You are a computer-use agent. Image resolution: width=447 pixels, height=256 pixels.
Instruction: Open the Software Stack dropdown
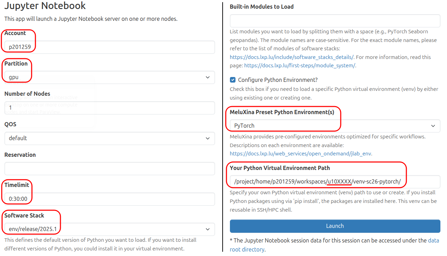coord(109,229)
